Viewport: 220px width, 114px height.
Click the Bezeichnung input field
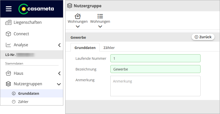pyautogui.click(x=155, y=69)
